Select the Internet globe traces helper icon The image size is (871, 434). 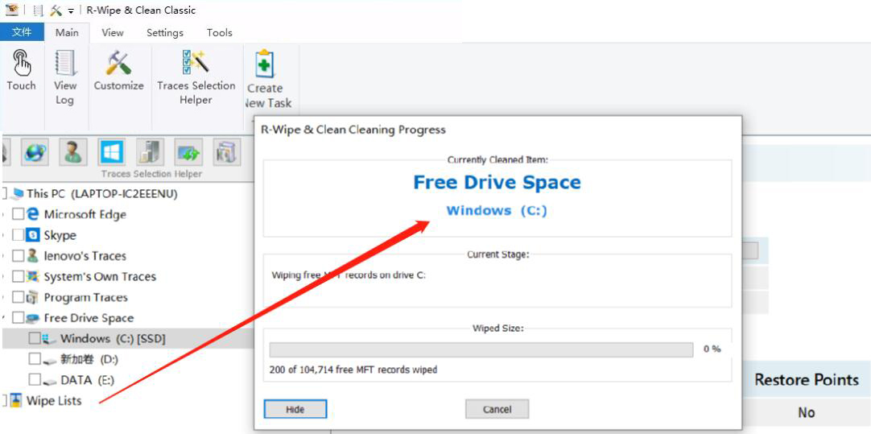point(35,151)
